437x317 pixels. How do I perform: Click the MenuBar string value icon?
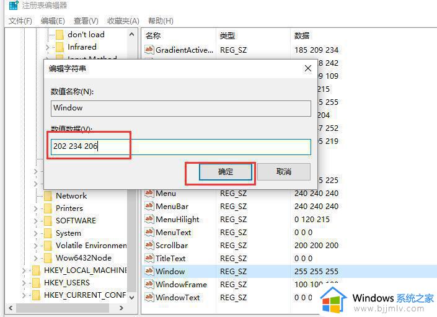point(149,206)
